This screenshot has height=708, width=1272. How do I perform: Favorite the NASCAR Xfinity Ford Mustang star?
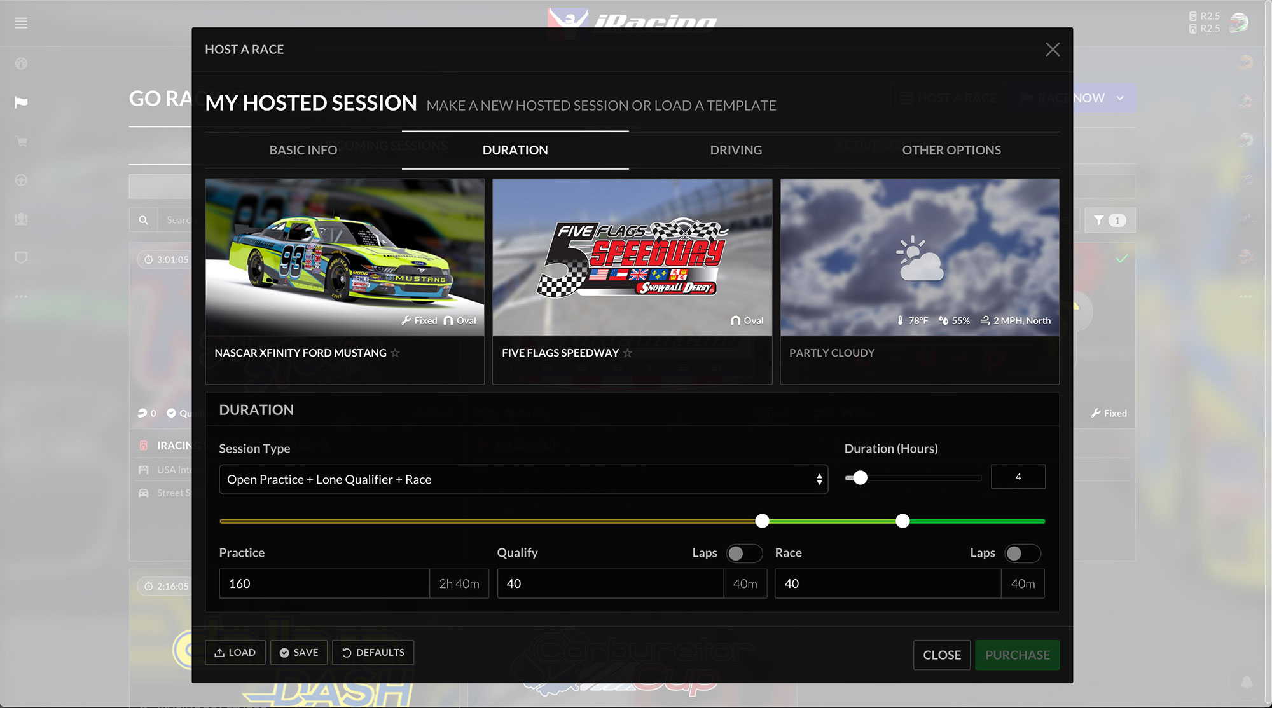(395, 353)
